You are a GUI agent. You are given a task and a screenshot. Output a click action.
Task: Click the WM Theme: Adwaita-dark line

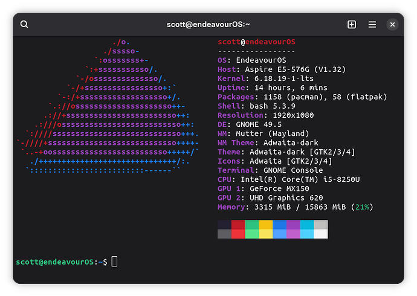pos(268,143)
